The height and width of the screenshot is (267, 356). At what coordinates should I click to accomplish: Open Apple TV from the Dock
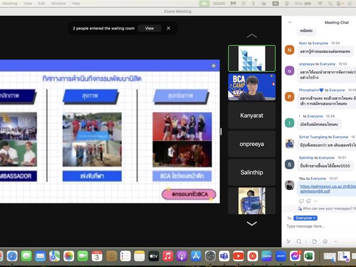click(x=154, y=256)
